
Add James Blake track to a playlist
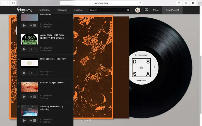pos(33,49)
